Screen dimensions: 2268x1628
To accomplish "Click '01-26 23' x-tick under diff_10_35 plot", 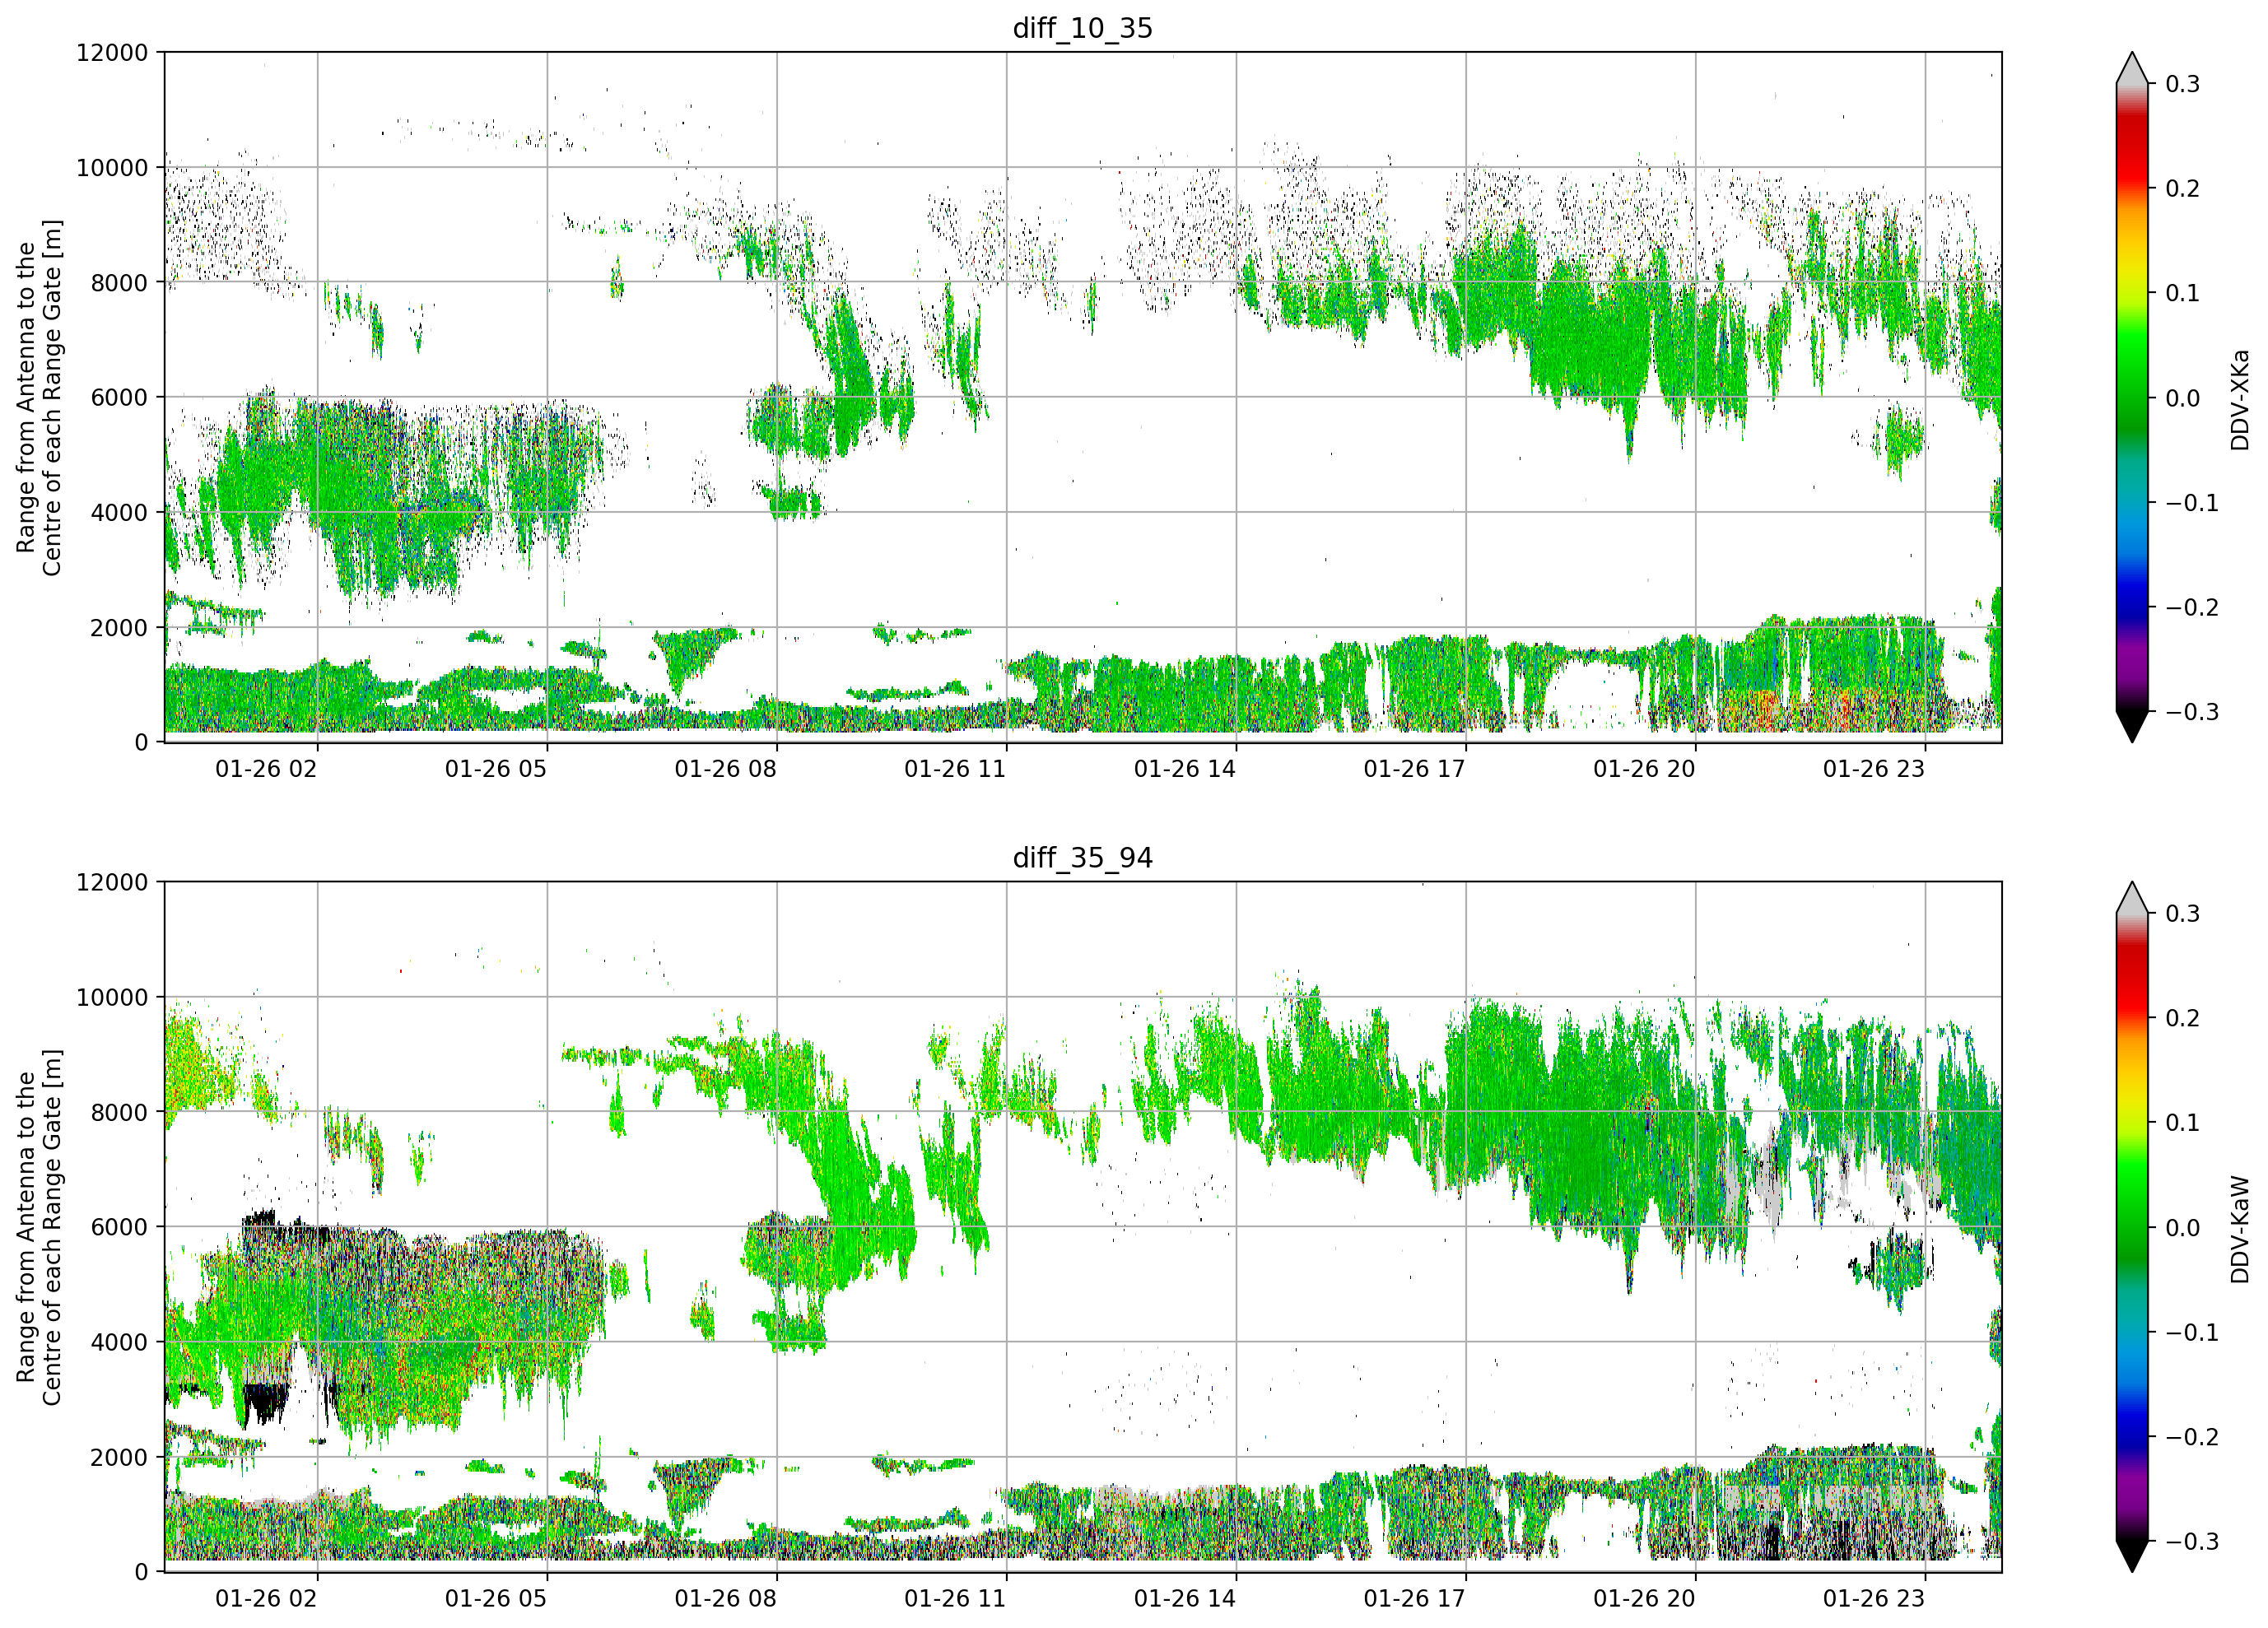I will pos(1874,769).
